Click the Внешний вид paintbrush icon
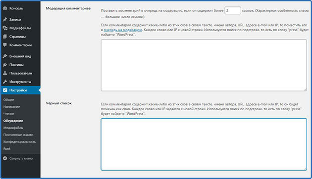 [x=5, y=56]
